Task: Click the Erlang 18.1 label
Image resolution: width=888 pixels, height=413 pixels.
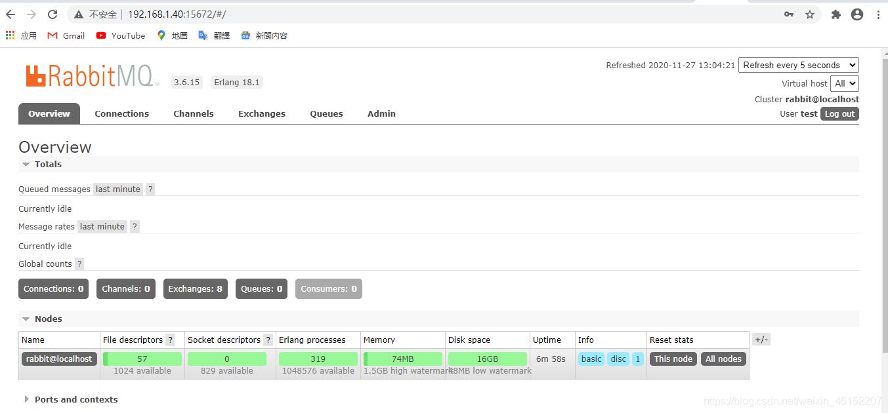Action: coord(237,82)
